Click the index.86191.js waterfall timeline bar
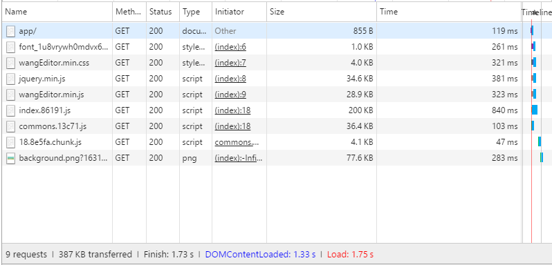The height and width of the screenshot is (265, 552). tap(535, 110)
